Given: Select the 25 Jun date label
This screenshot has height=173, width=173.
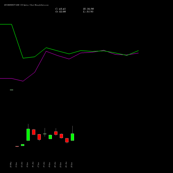Looking at the screenshot, I should pos(72,165).
